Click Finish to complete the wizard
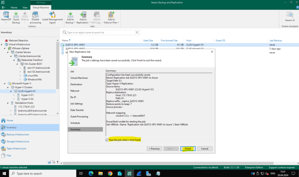299x177 pixels. (x=188, y=149)
